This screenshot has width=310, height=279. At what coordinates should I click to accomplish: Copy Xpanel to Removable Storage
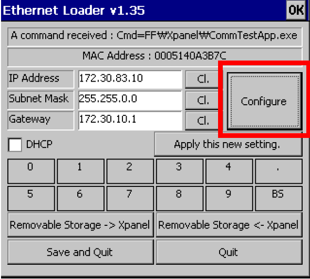(229, 225)
